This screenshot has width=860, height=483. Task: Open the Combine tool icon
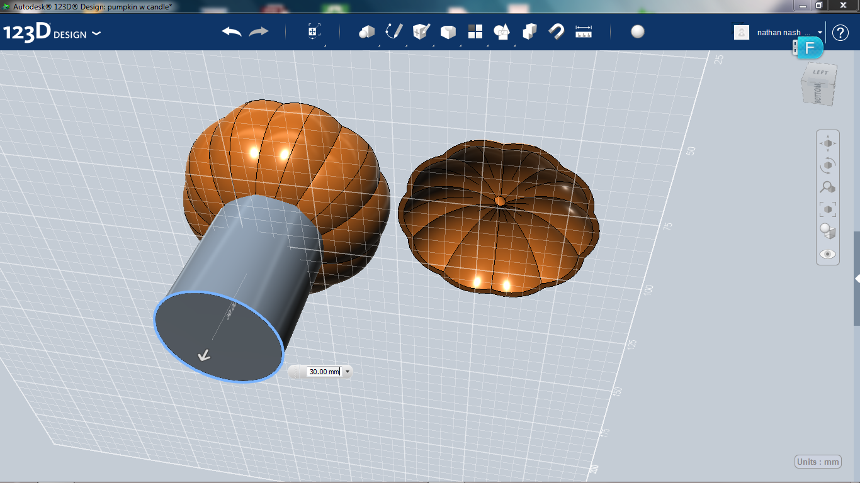[529, 31]
